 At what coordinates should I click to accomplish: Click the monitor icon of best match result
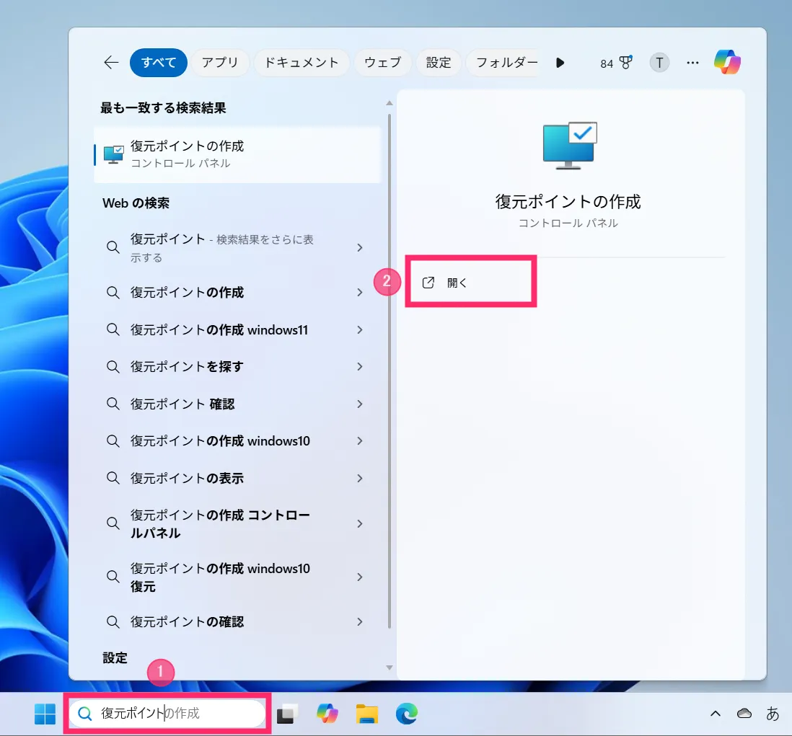click(114, 154)
